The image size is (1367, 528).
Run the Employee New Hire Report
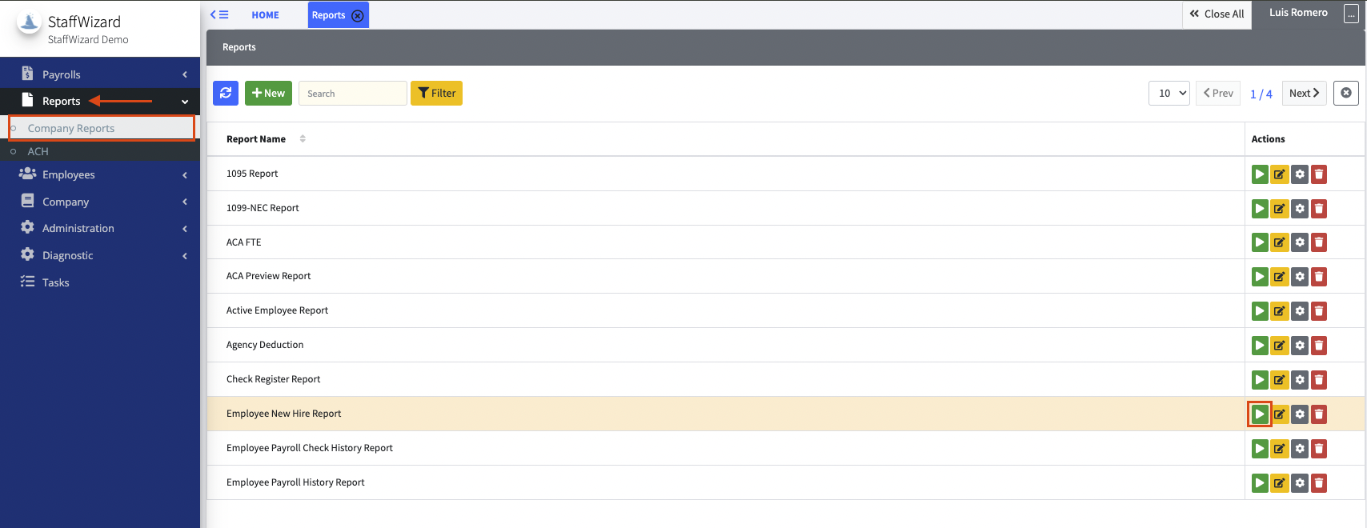[x=1260, y=414]
